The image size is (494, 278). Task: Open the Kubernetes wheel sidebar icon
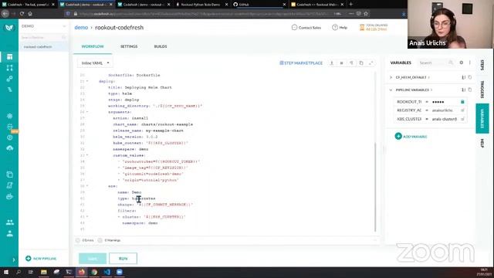coord(10,116)
